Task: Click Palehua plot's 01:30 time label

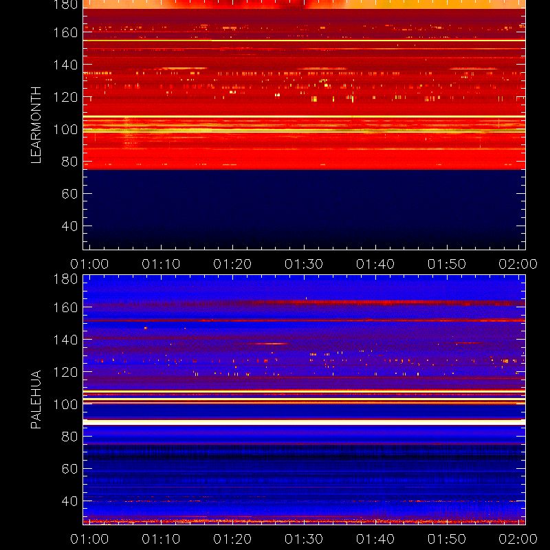Action: (304, 539)
